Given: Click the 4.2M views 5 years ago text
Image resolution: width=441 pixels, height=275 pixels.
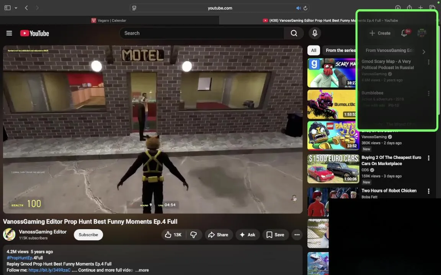Looking at the screenshot, I should pyautogui.click(x=30, y=251).
